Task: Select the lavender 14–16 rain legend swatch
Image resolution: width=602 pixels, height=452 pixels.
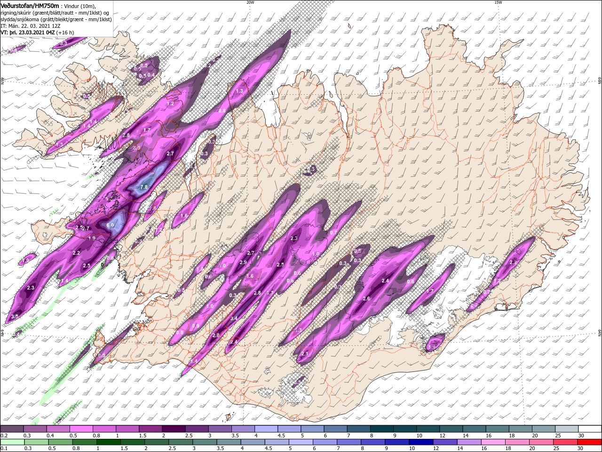Action: 468,442
